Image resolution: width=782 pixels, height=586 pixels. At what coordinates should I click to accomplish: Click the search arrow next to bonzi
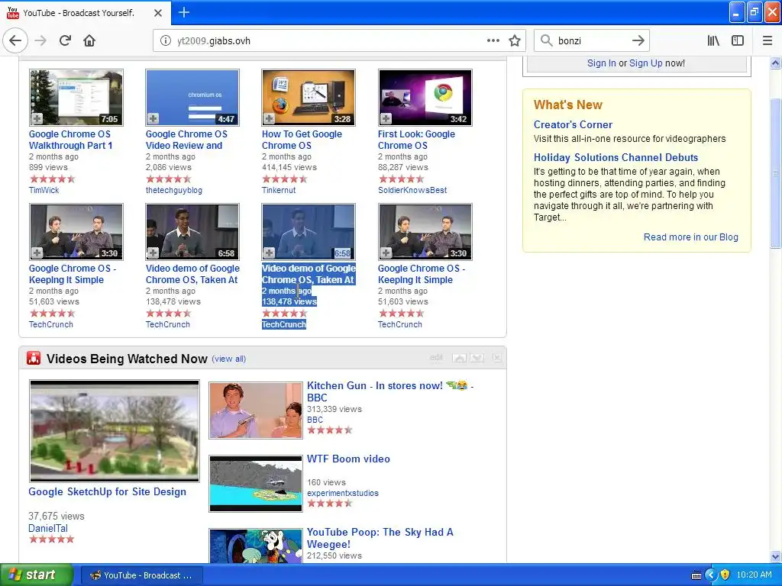[638, 41]
